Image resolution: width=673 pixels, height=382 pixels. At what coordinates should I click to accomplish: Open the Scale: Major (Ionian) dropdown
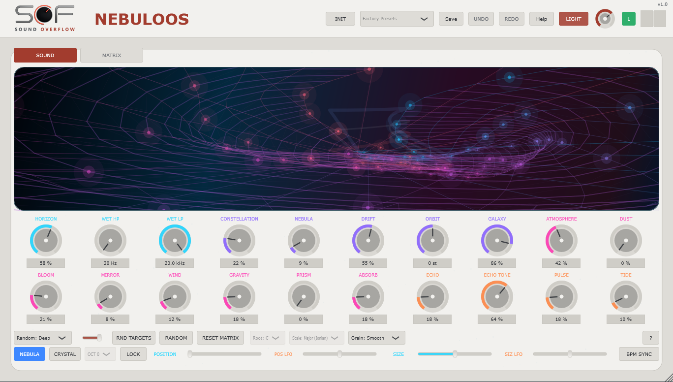pos(317,338)
